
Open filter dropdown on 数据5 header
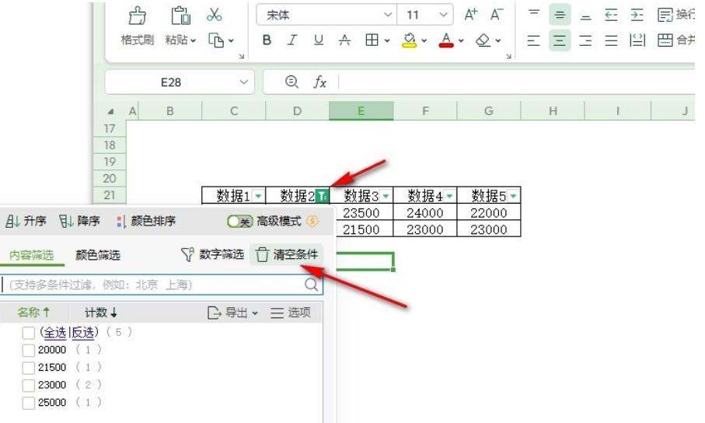point(513,196)
